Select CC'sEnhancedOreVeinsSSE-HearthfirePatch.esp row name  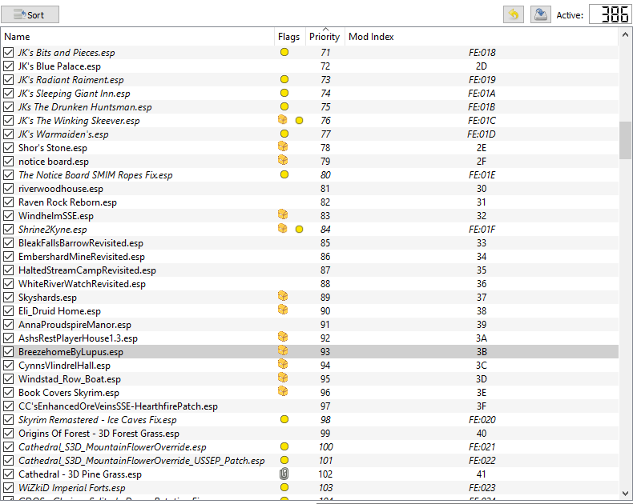[118, 406]
